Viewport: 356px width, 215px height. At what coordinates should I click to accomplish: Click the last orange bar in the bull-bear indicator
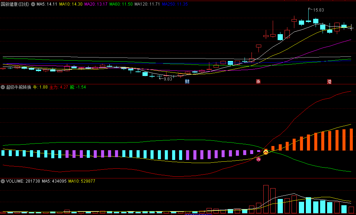(x=351, y=139)
